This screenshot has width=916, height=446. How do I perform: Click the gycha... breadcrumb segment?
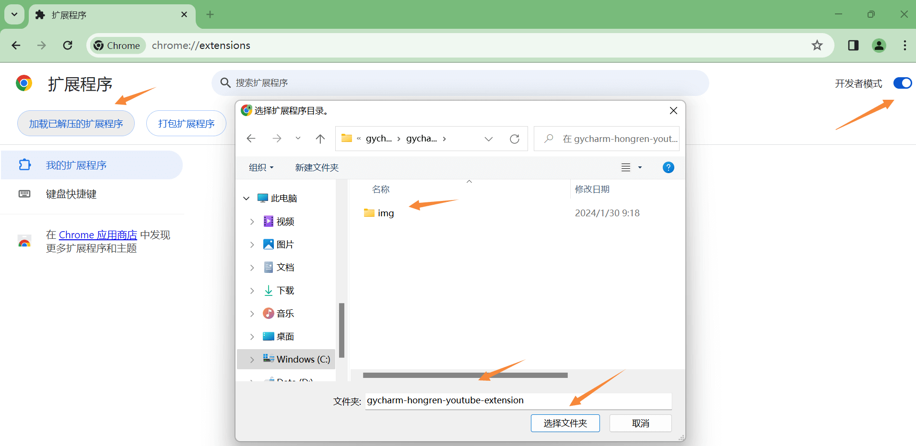422,139
